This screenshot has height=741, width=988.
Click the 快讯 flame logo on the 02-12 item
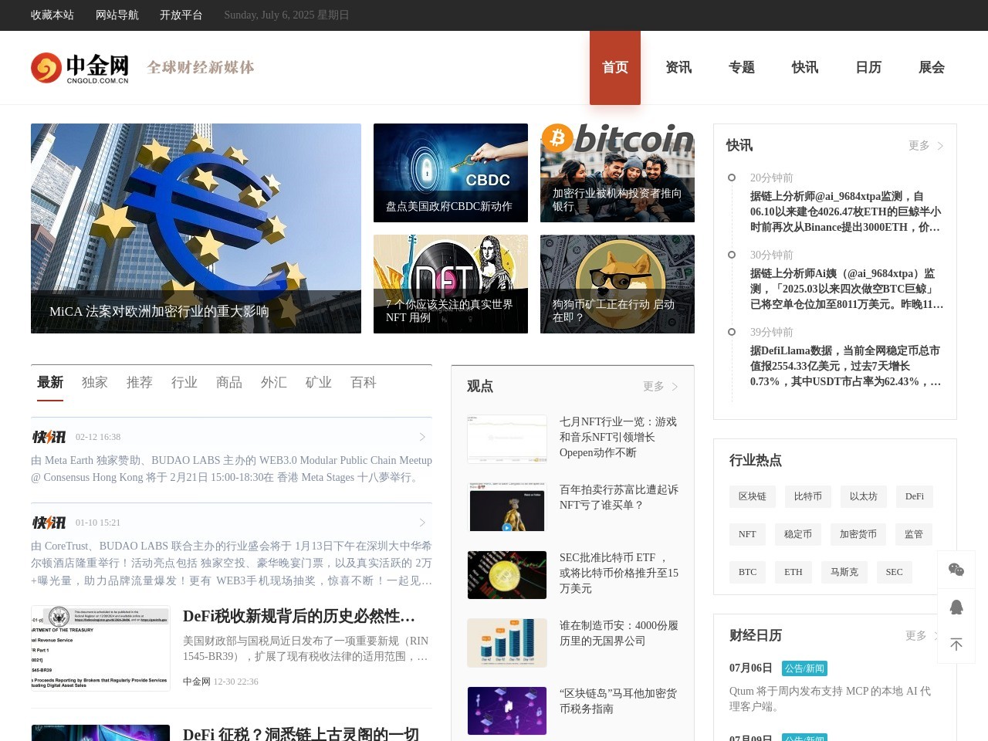(x=48, y=437)
